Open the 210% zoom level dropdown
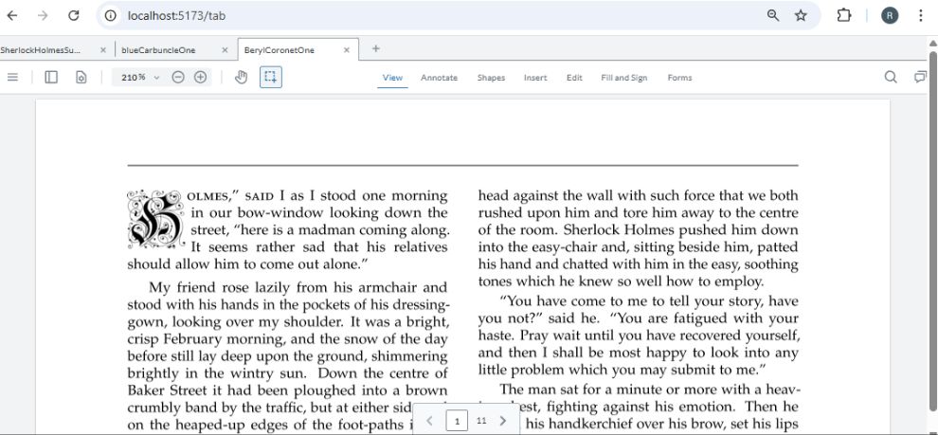The width and height of the screenshot is (938, 435). 140,77
